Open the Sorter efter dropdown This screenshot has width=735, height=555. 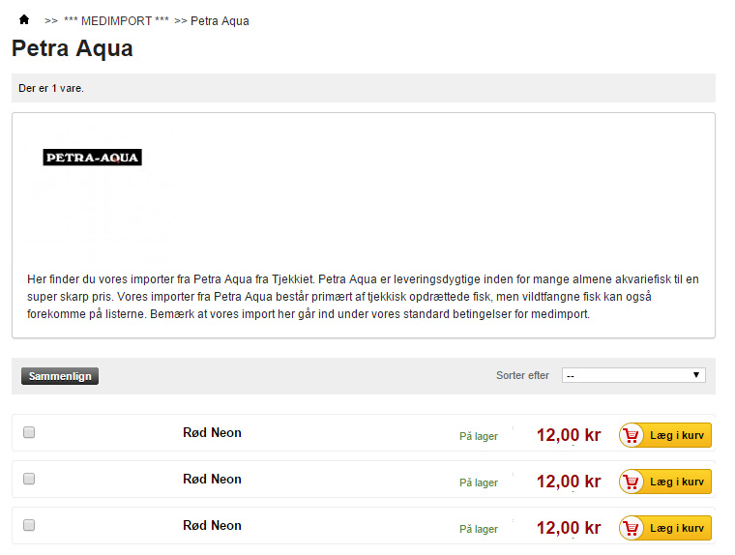click(633, 375)
